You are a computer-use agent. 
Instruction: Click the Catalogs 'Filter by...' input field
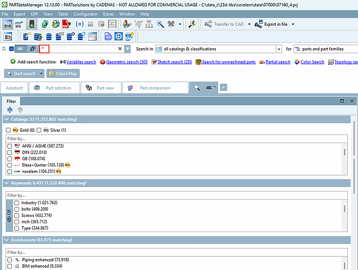[x=177, y=139]
